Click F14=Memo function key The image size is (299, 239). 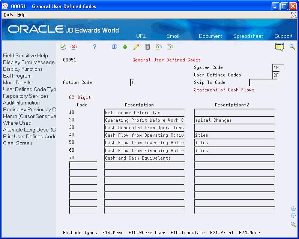pyautogui.click(x=113, y=233)
